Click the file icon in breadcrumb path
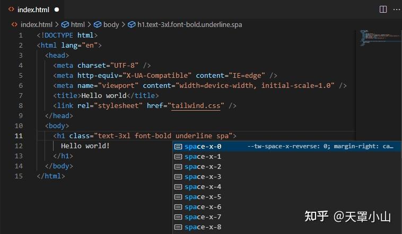Viewport: 402px width, 234px height. coord(14,24)
